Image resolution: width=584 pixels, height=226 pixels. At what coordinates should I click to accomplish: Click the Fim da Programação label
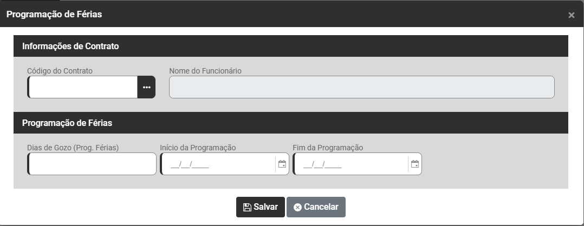(x=328, y=148)
